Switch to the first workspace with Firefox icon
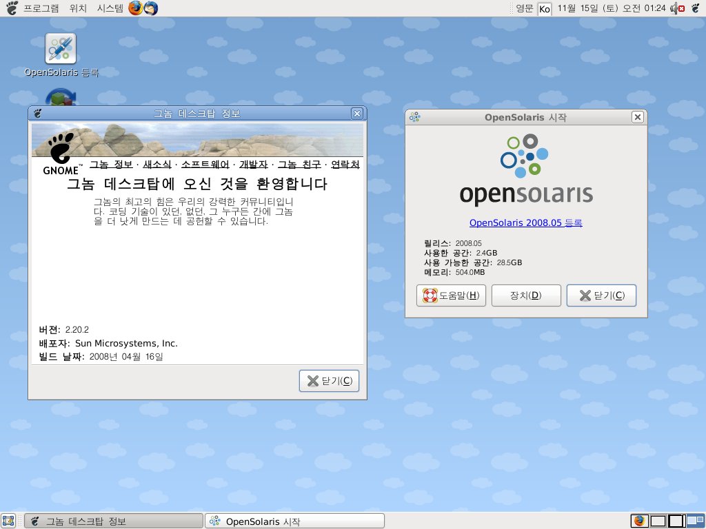 click(639, 521)
